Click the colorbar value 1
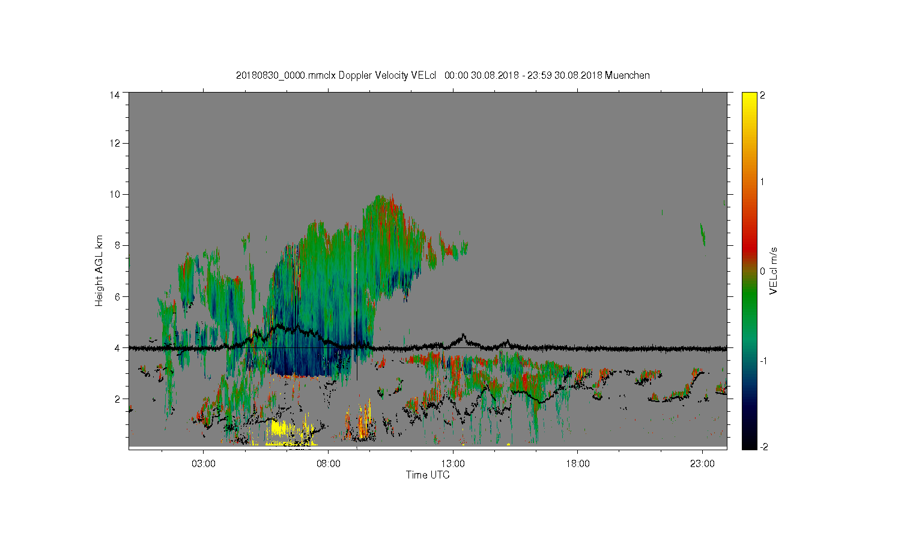The image size is (901, 541). 762,182
